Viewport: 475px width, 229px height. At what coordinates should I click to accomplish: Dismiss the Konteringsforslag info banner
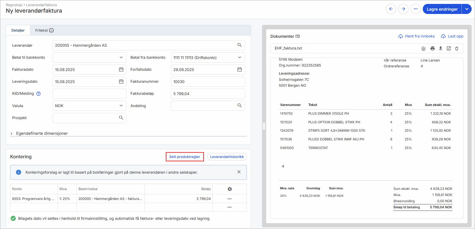tap(239, 172)
